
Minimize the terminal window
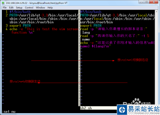tap(141, 2)
